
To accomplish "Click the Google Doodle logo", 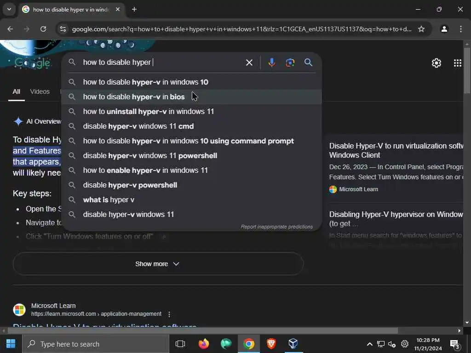I will click(33, 63).
